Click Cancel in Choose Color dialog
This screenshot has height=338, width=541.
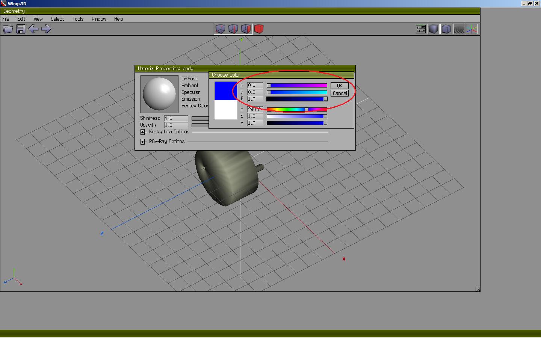[340, 93]
